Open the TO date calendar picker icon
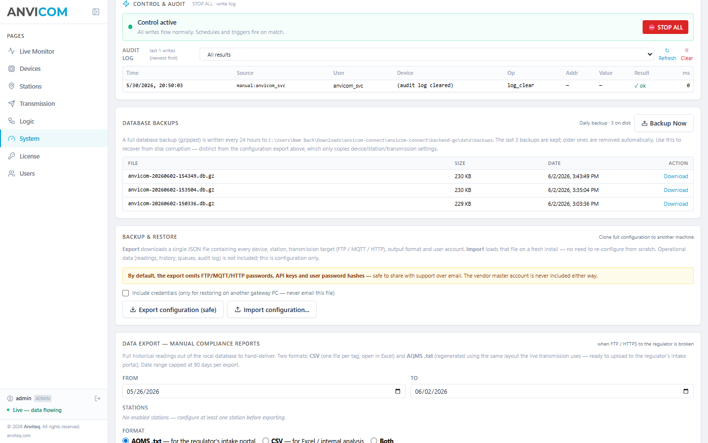 coord(686,391)
